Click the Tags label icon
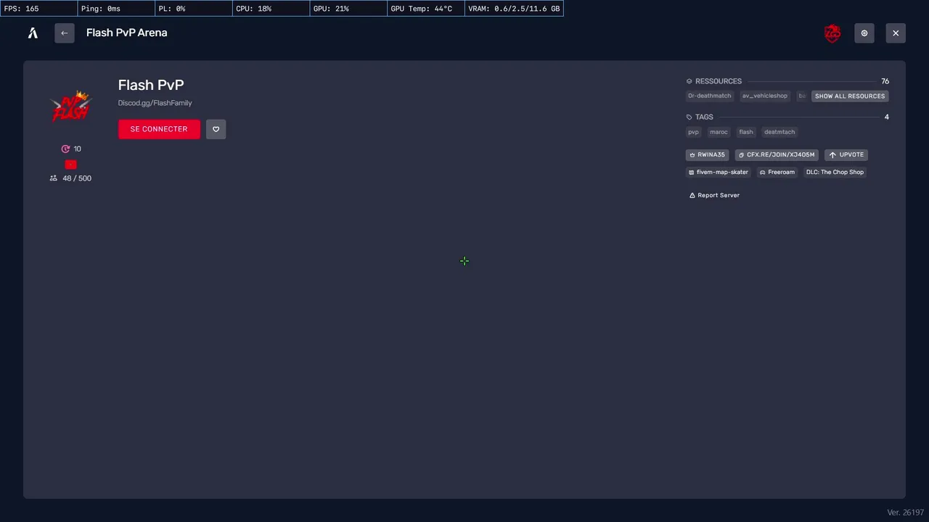Screen dimensions: 929x522 pyautogui.click(x=689, y=117)
